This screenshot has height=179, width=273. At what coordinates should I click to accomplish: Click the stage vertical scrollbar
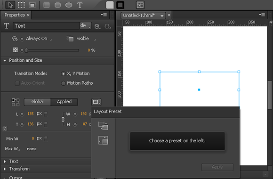click(x=270, y=95)
